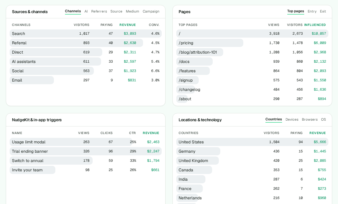Sort by the CONV. column header

[x=154, y=25]
